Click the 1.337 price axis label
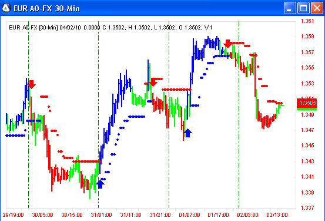325x221 pixels. [x=307, y=207]
